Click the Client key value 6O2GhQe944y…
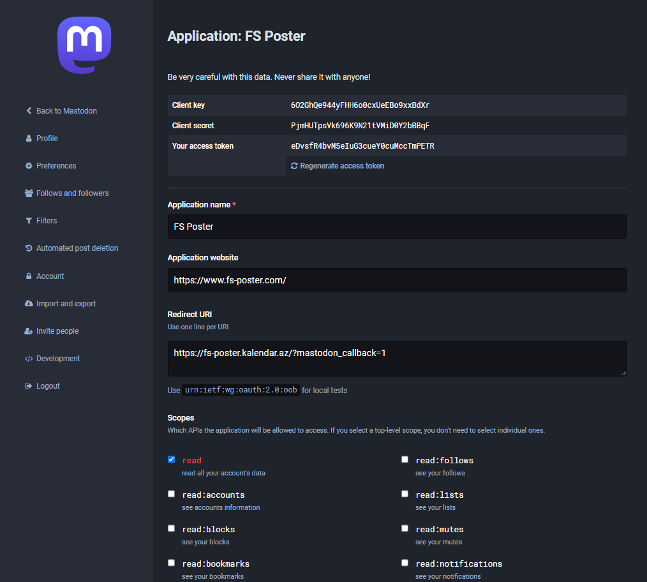 point(360,105)
